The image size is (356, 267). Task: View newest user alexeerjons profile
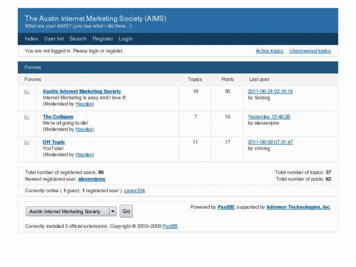[x=92, y=179]
